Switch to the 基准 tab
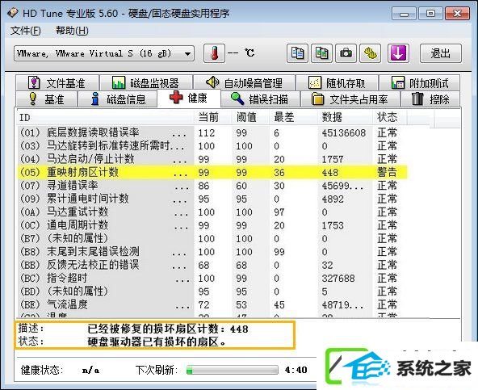 (46, 99)
